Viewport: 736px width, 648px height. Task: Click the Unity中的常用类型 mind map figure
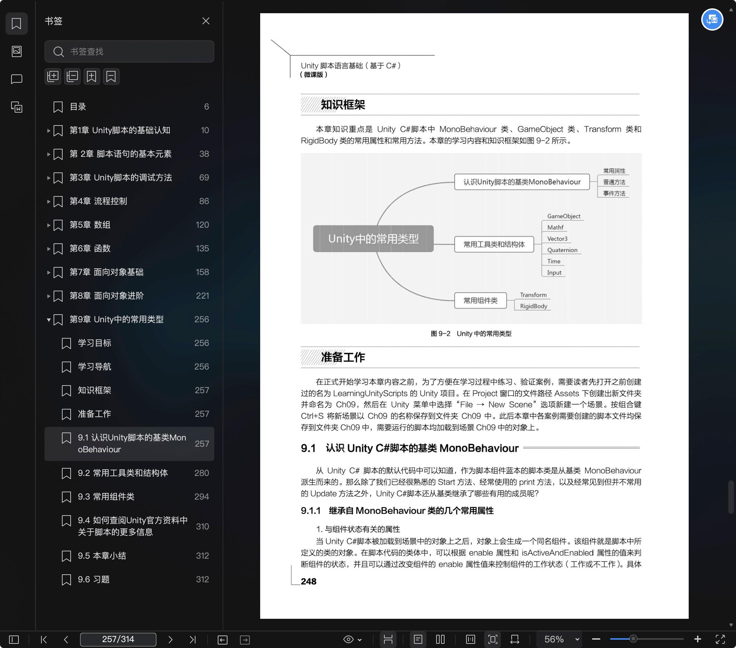pos(471,238)
